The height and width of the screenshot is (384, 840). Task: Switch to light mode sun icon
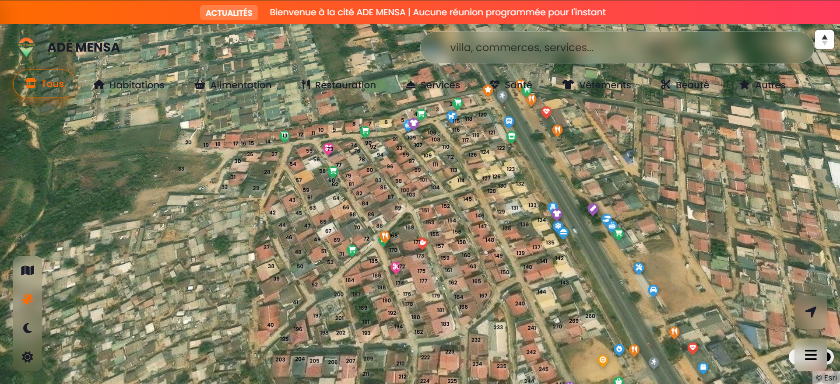click(x=28, y=357)
